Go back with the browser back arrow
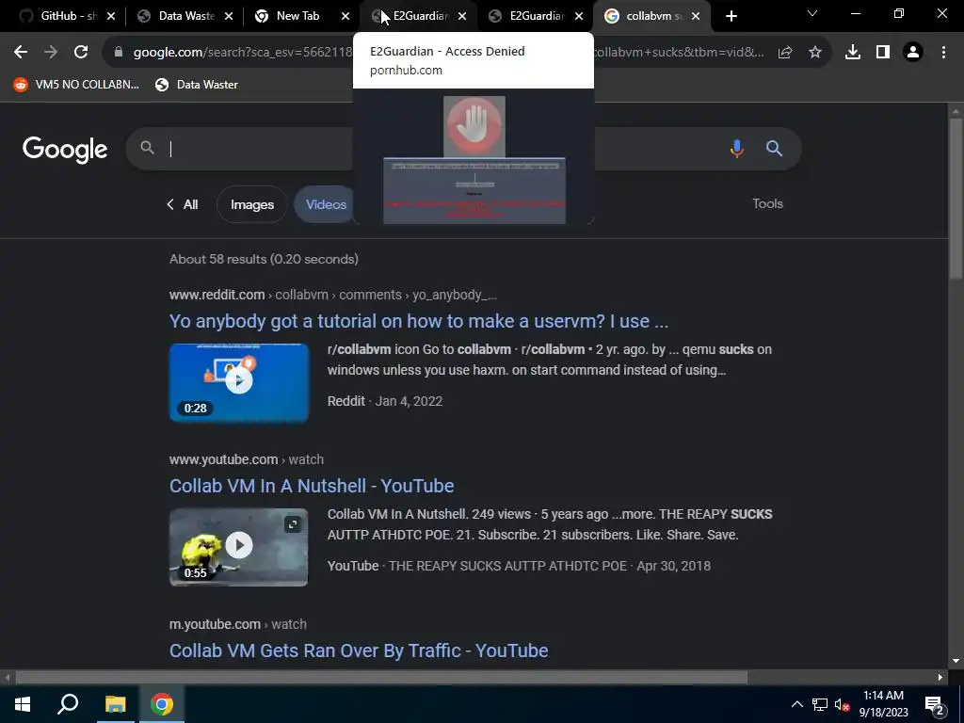964x723 pixels. [x=21, y=53]
